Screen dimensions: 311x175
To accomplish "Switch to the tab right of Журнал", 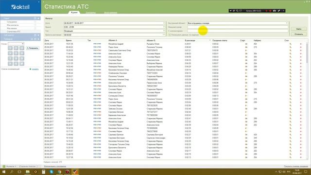I will pos(91,13).
